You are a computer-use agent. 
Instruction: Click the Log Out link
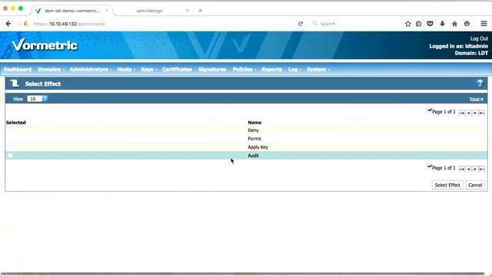click(479, 38)
